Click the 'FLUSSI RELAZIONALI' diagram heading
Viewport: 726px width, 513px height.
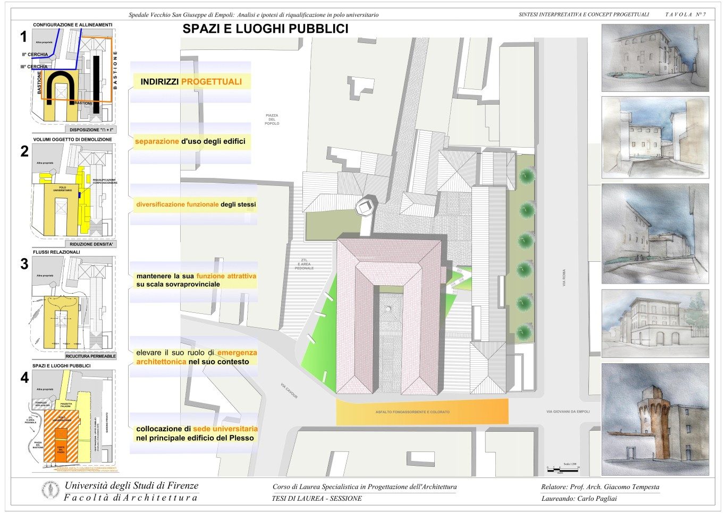point(56,252)
